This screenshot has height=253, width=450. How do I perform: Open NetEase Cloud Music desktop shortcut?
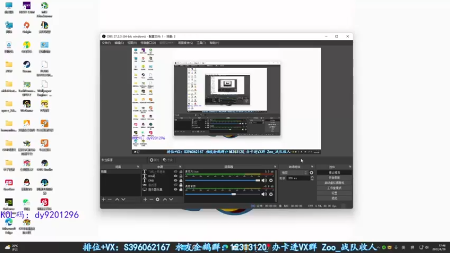(x=44, y=205)
